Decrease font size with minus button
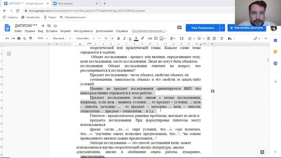This screenshot has height=158, width=281. click(x=99, y=39)
